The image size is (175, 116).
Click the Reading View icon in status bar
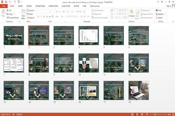[142, 115]
